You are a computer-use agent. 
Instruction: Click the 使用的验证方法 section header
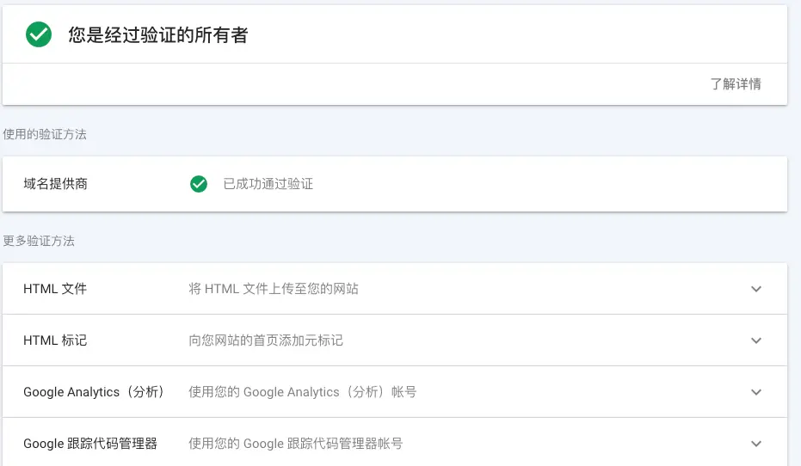45,134
